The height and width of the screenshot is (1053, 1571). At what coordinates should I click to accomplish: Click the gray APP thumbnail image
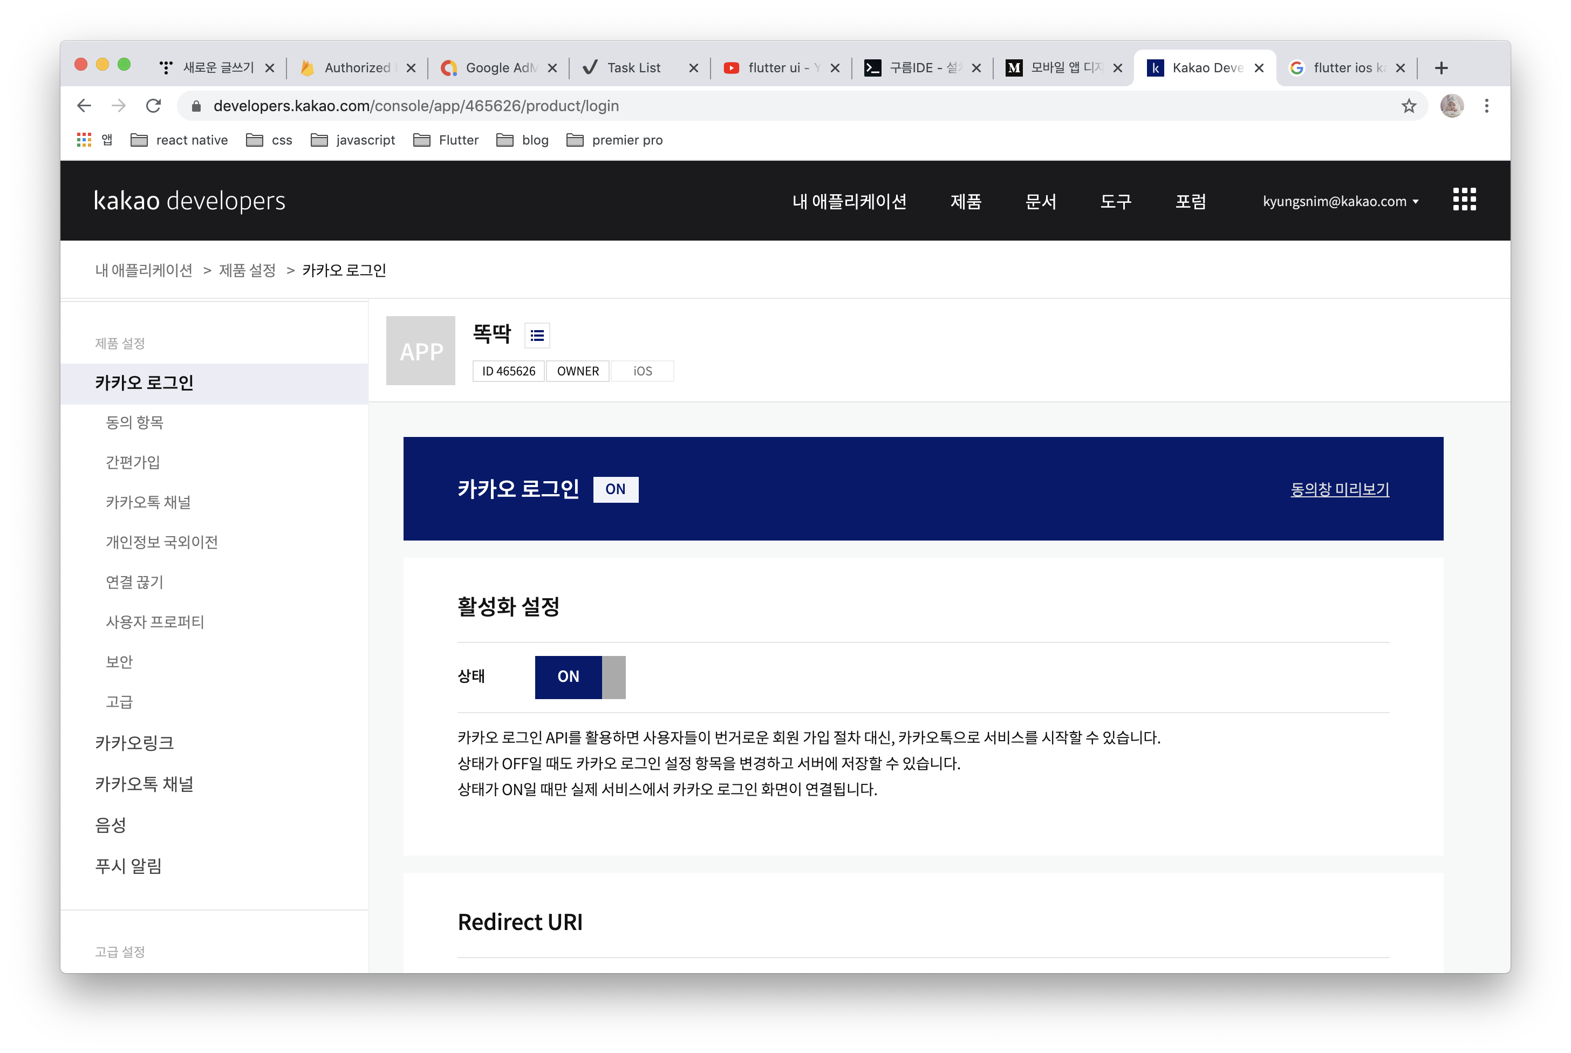(x=420, y=351)
